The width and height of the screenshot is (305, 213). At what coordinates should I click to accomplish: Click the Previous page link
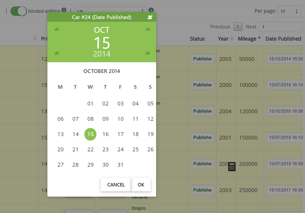[220, 27]
